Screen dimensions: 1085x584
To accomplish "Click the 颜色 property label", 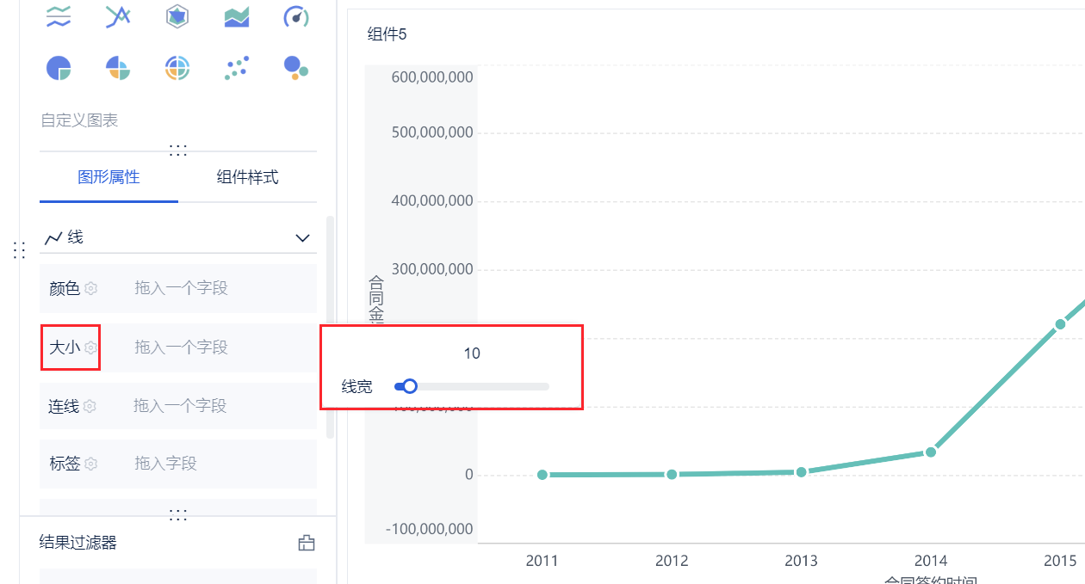I will 65,289.
